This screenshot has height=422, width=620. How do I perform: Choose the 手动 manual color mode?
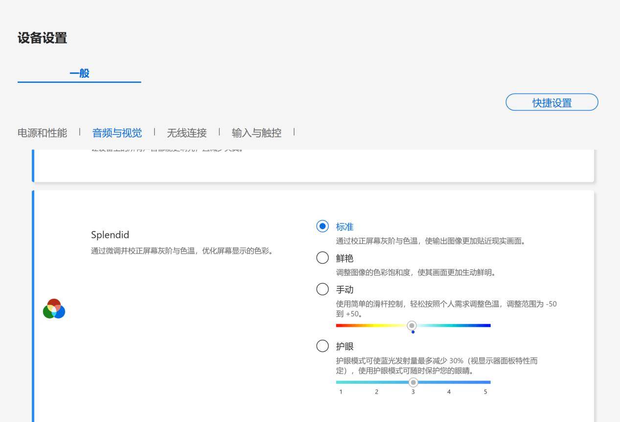pyautogui.click(x=322, y=289)
